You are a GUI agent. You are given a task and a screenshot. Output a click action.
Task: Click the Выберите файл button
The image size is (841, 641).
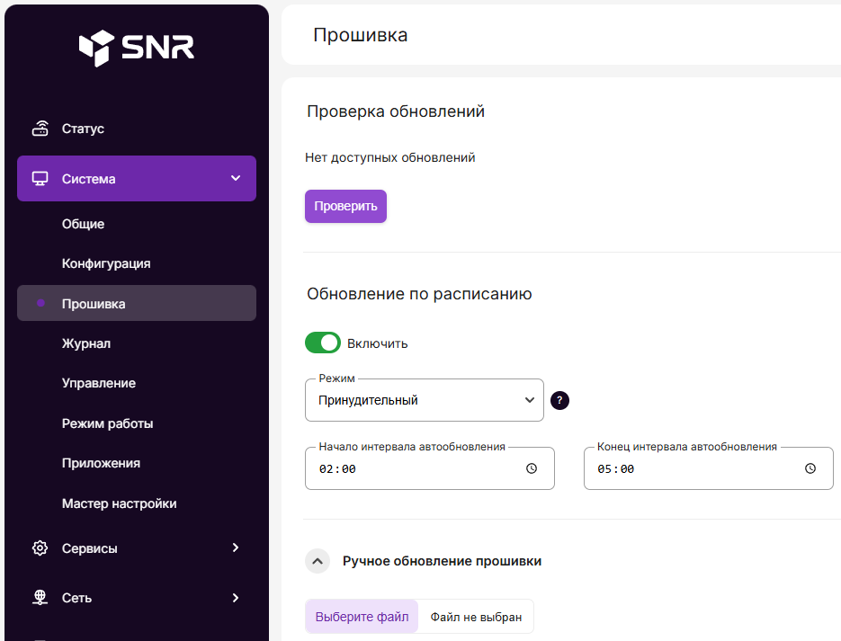point(362,617)
